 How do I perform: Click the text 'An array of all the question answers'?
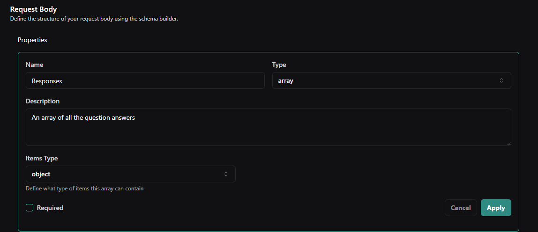(x=83, y=118)
